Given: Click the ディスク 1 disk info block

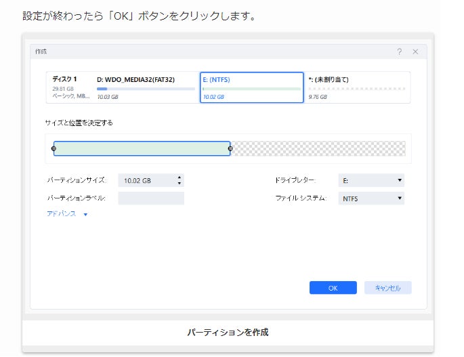Looking at the screenshot, I should point(70,87).
